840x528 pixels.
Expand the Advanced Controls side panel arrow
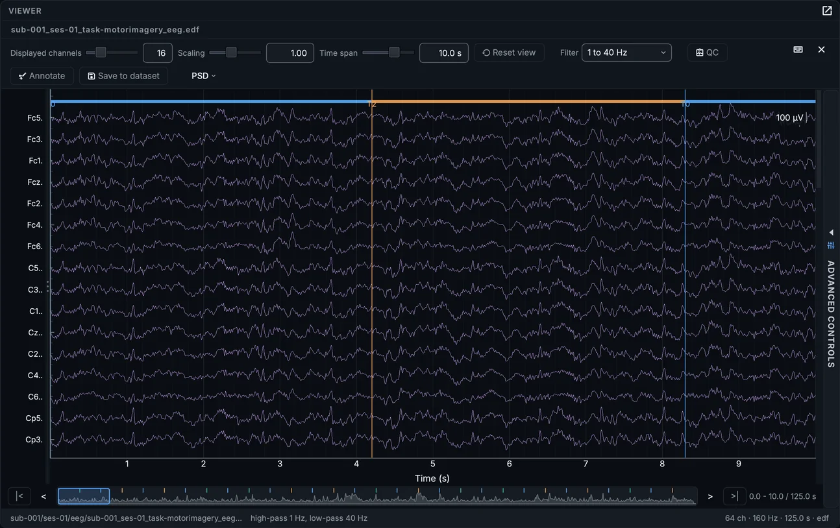[x=831, y=232]
